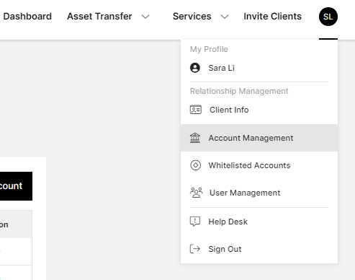Image resolution: width=355 pixels, height=280 pixels.
Task: Click the bank building icon for Account Management
Action: click(x=195, y=138)
